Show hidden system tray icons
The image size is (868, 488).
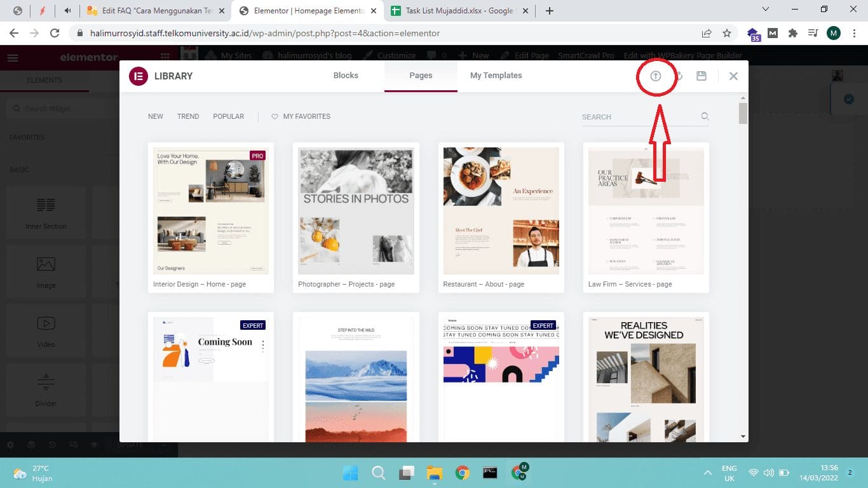[x=708, y=473]
